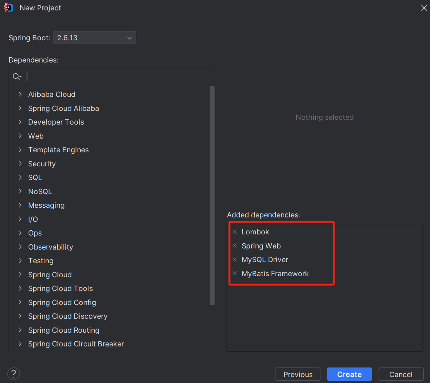Remove the Spring Web dependency
The height and width of the screenshot is (383, 430).
coord(235,245)
